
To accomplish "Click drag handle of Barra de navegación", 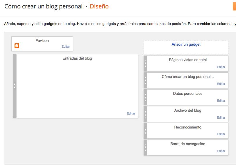I will pos(145,147).
